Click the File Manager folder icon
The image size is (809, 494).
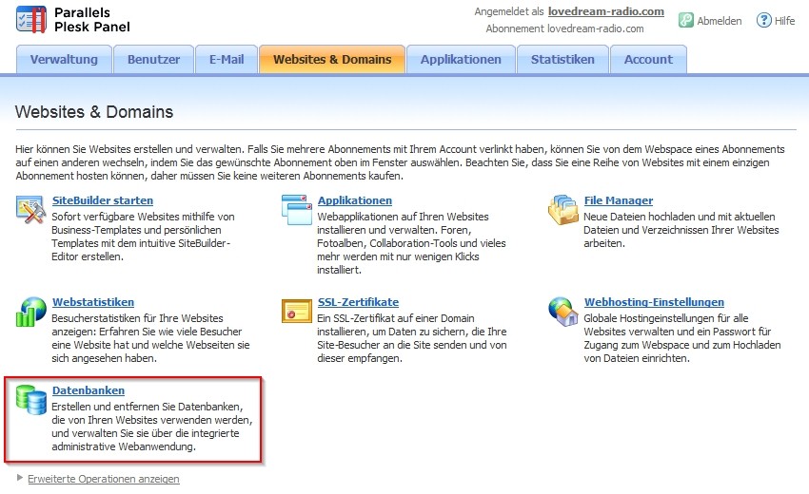[562, 209]
